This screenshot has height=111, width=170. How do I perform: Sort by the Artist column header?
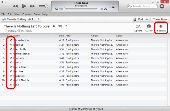tap(68, 36)
